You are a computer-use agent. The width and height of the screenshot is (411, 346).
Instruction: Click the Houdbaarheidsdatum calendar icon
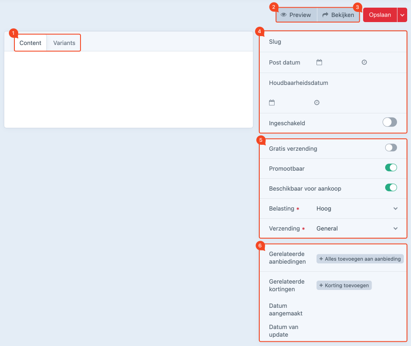272,103
